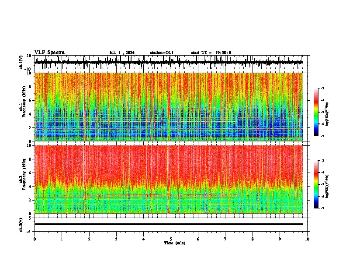Click the ch.2 spectrogram color scale bar
This screenshot has height=268, width=346.
tap(316, 184)
